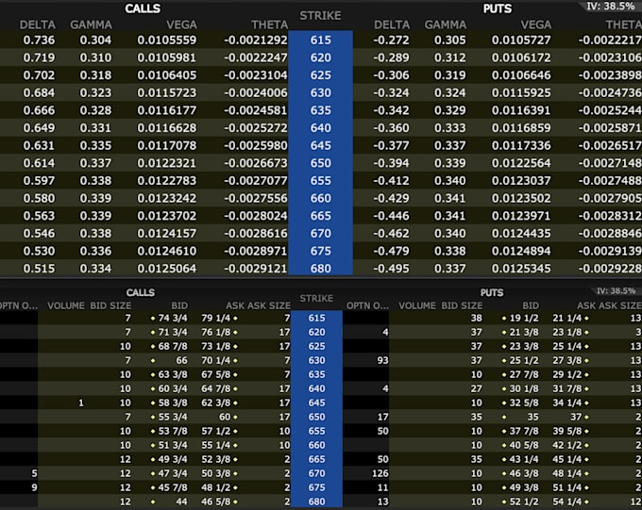Screen dimensions: 642x510
Task: Click the put bid 52 1/2
Action: point(524,502)
